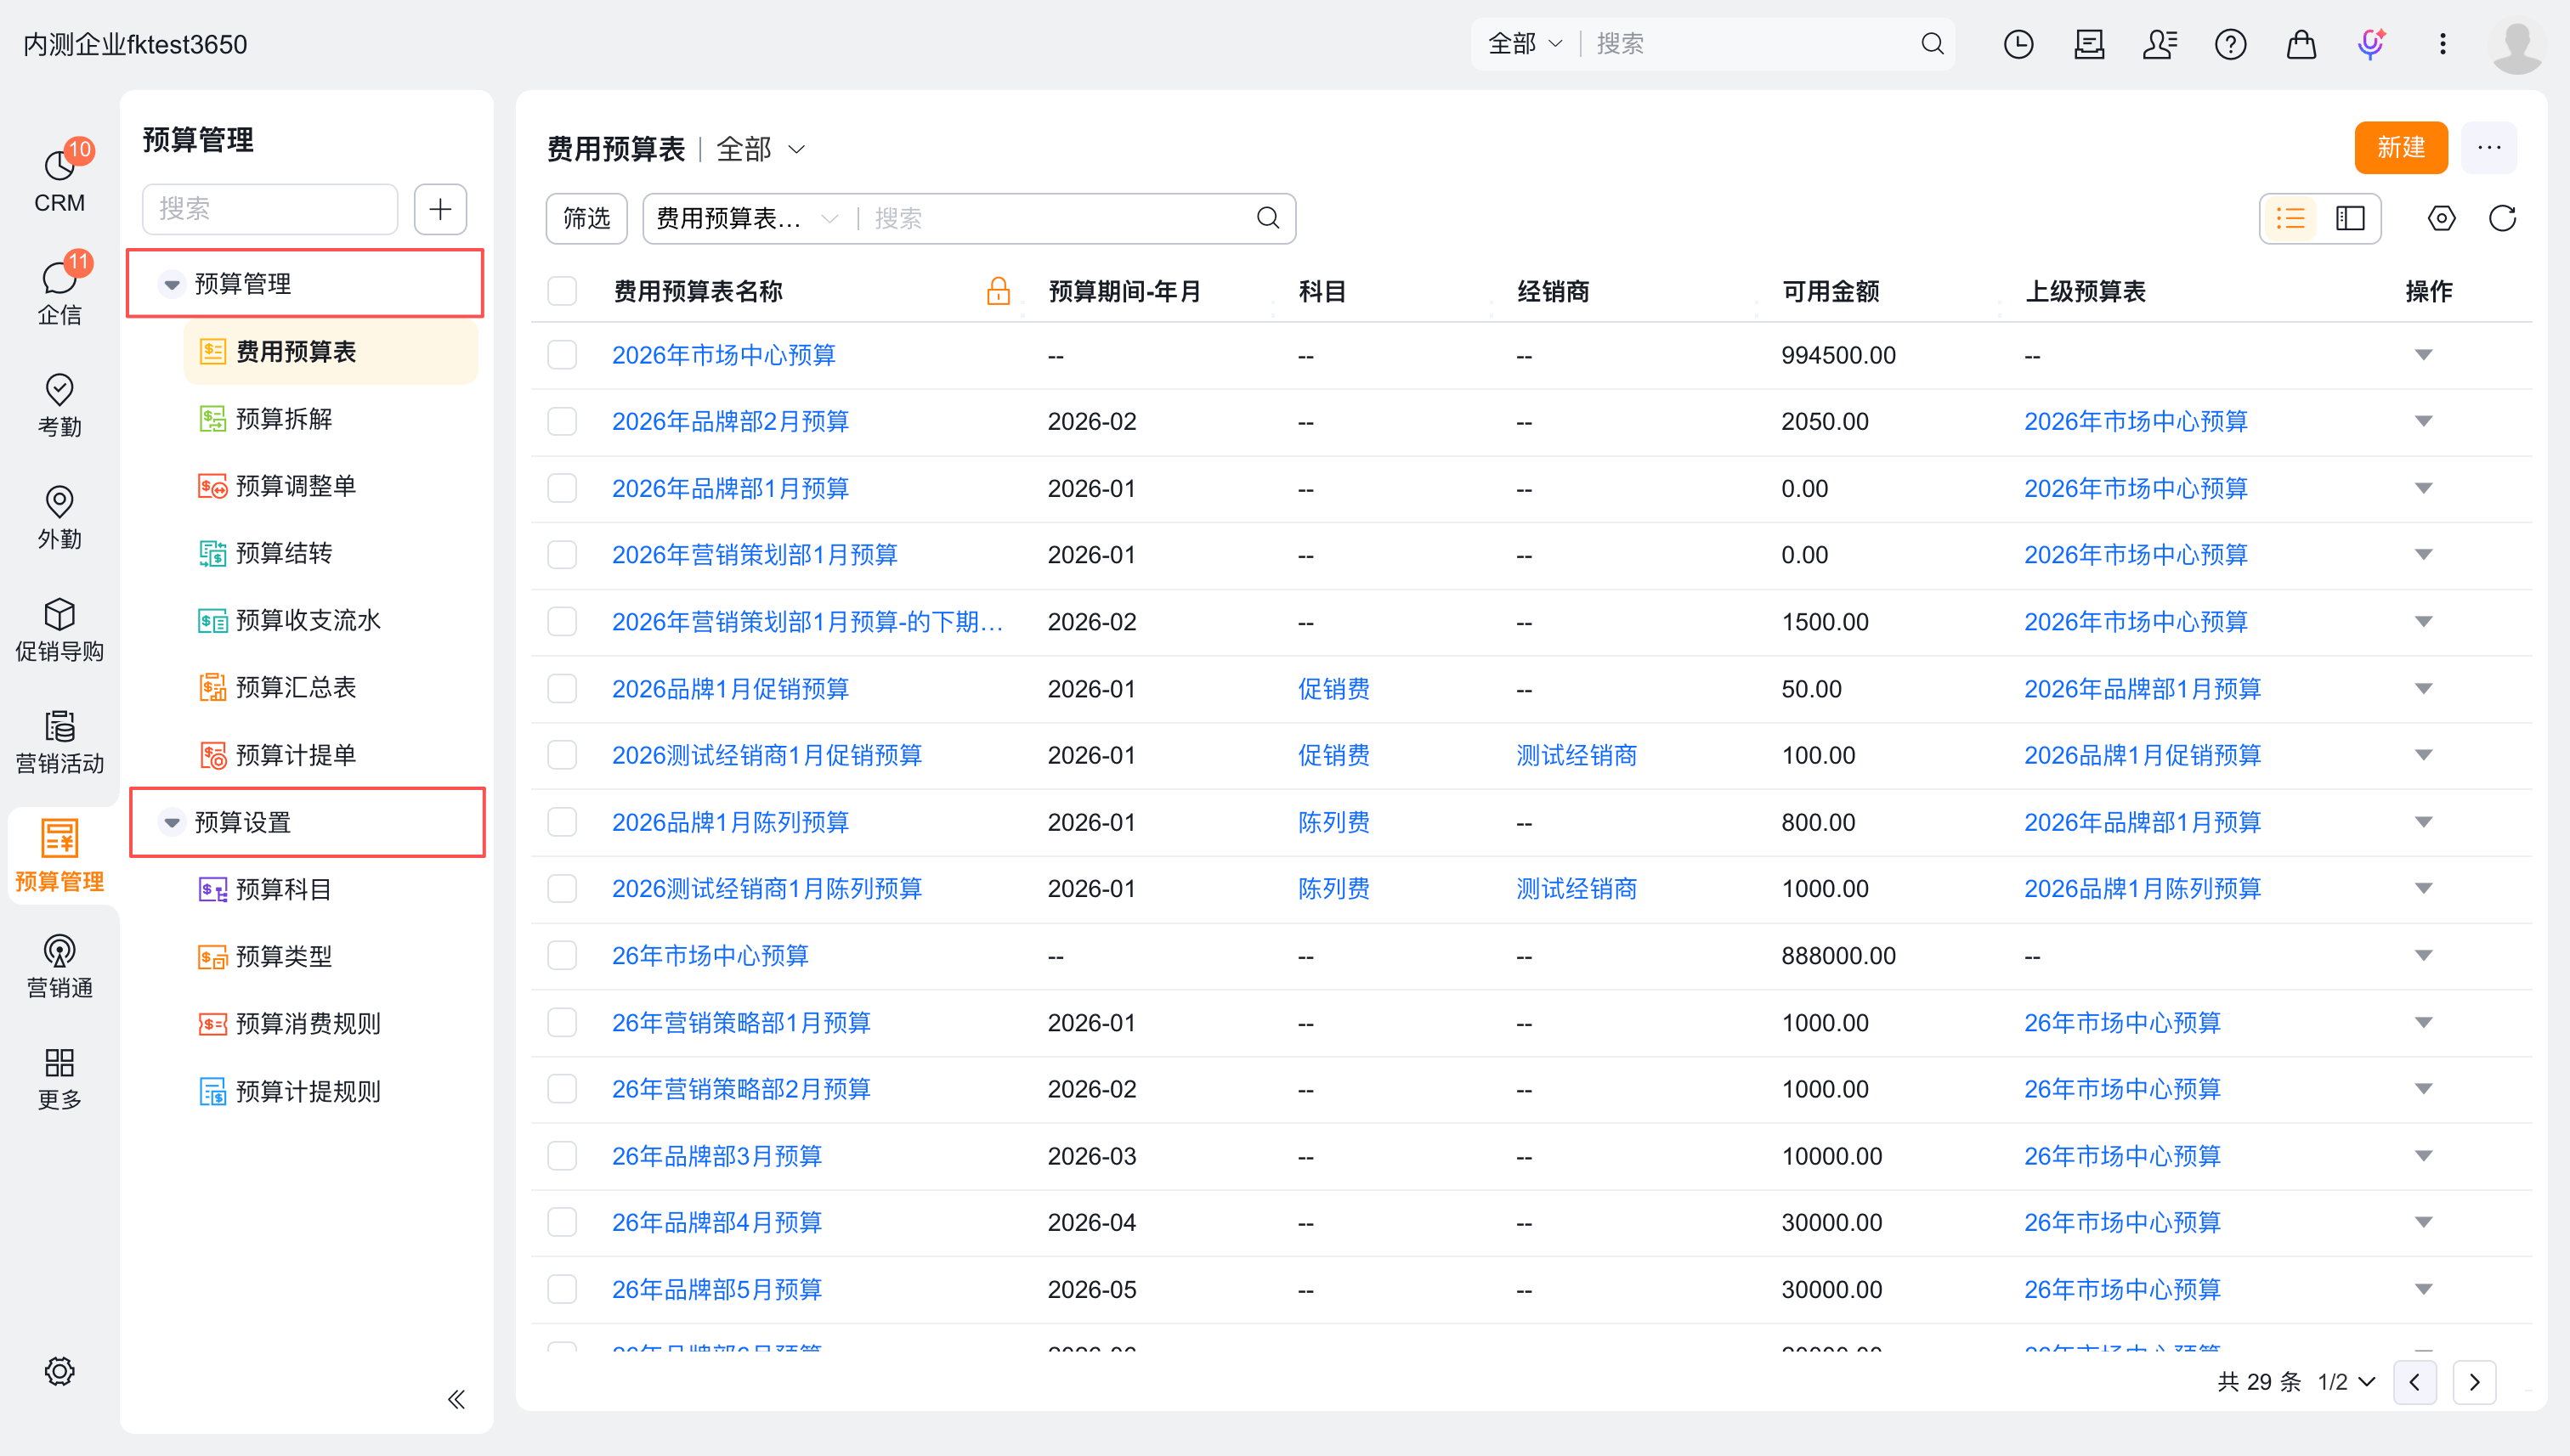The height and width of the screenshot is (1456, 2570).
Task: Switch to split panel view icon
Action: [x=2350, y=218]
